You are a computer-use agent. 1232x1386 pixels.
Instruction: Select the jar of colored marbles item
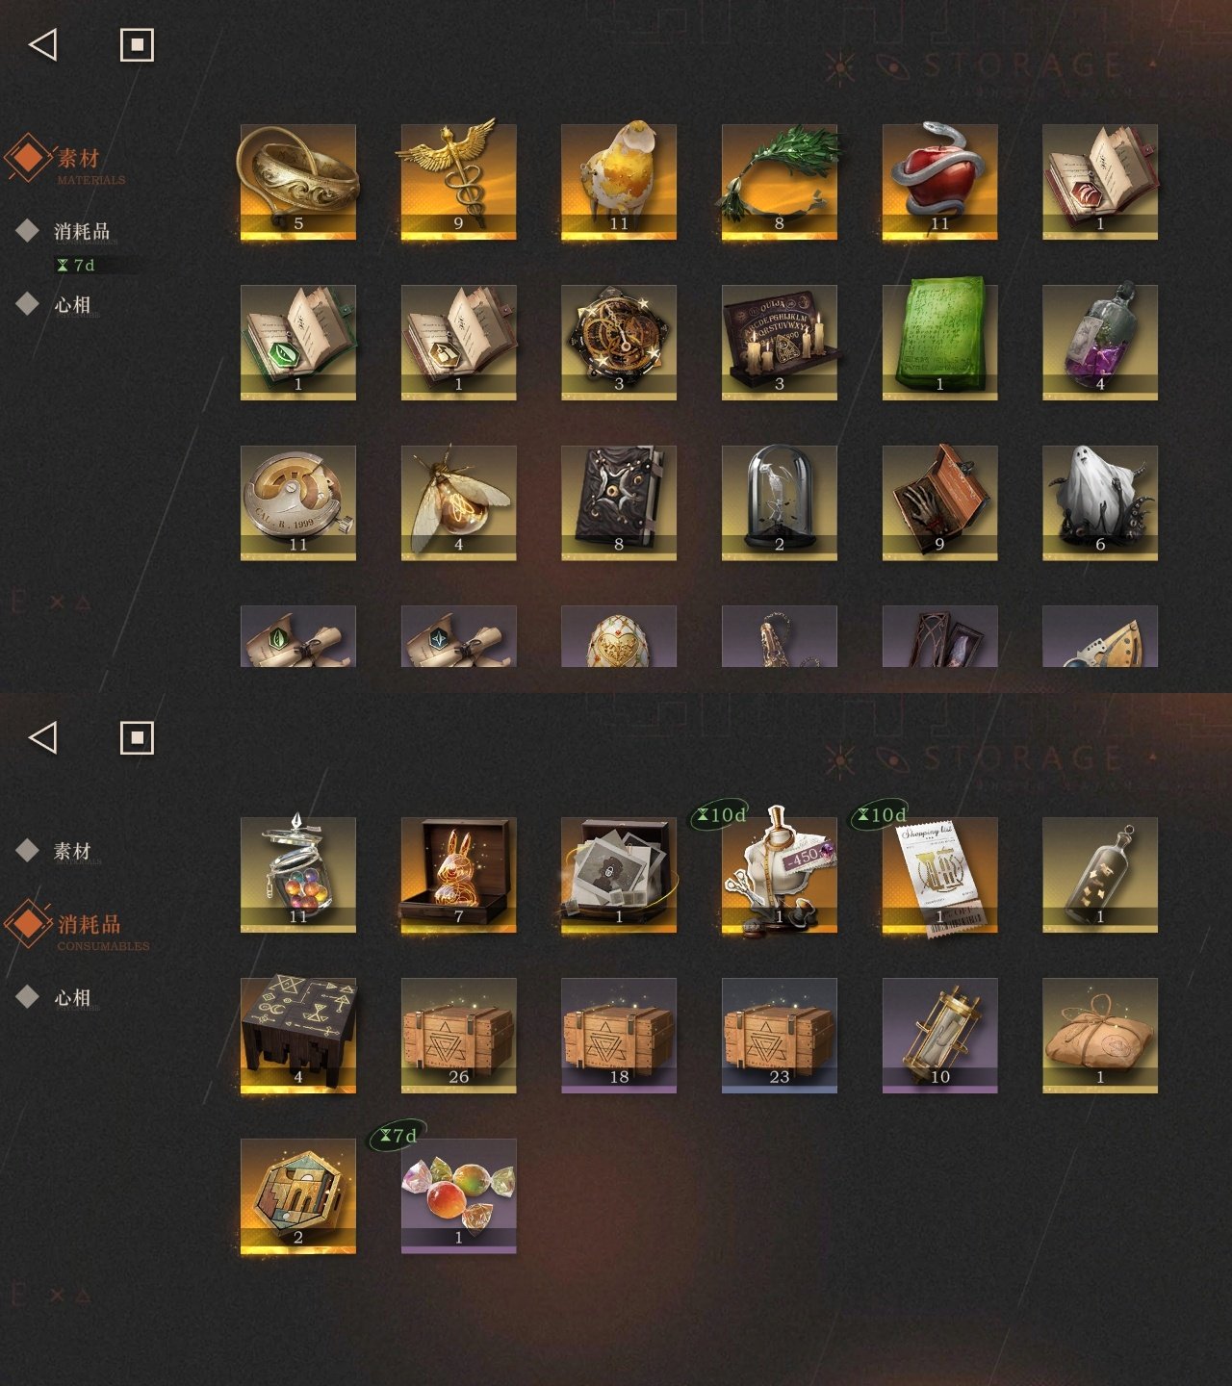coord(298,875)
